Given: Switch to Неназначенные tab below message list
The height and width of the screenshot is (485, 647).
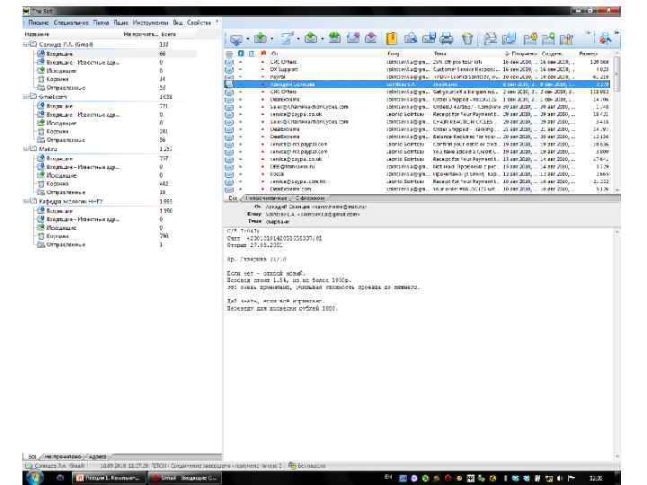Looking at the screenshot, I should (266, 198).
